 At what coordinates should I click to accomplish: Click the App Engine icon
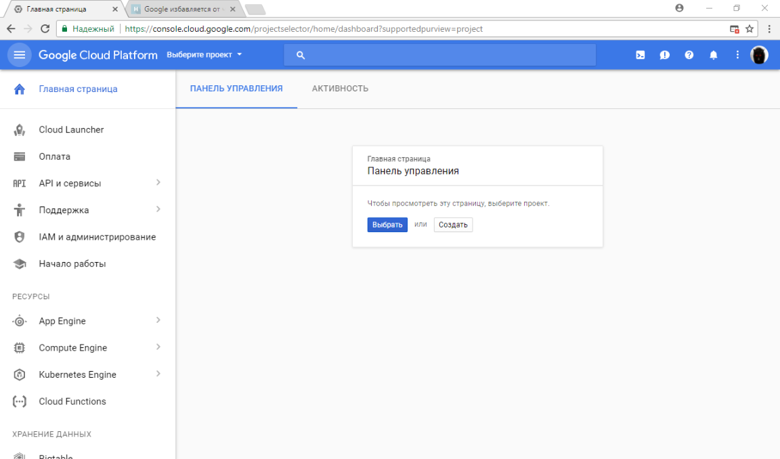pyautogui.click(x=20, y=322)
